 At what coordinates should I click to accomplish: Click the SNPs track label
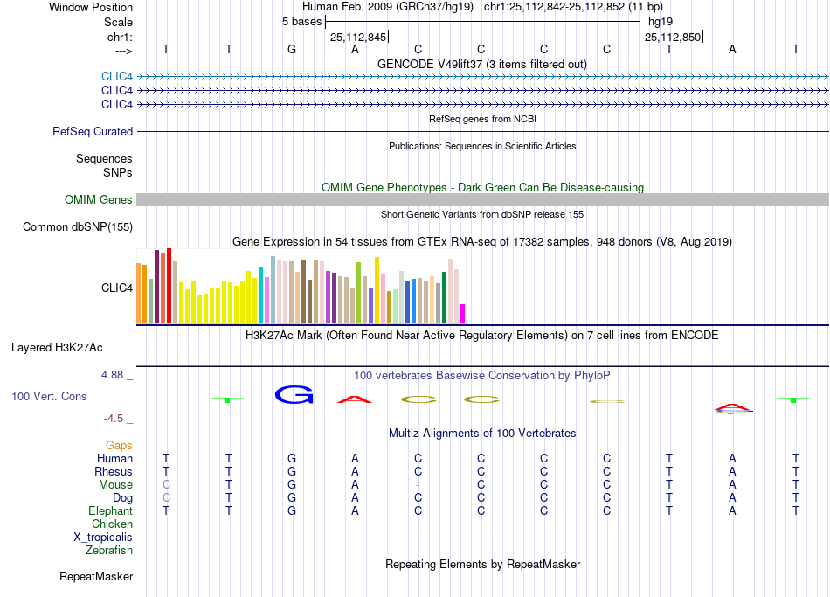[x=118, y=172]
